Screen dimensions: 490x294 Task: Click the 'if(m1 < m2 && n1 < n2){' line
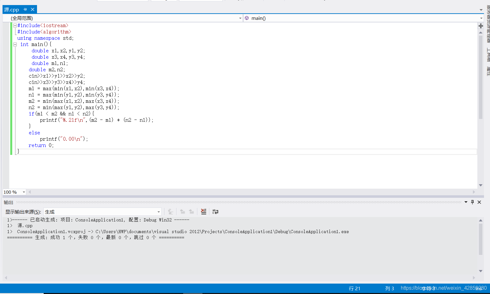61,114
